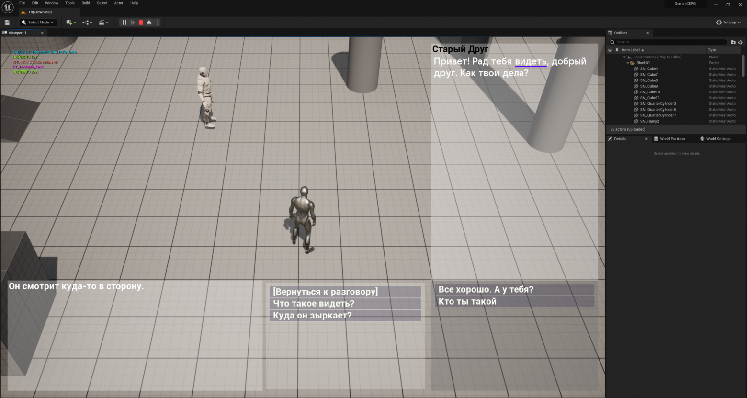747x398 pixels.
Task: Collapse the Block01 folder in Outliner
Action: [627, 62]
